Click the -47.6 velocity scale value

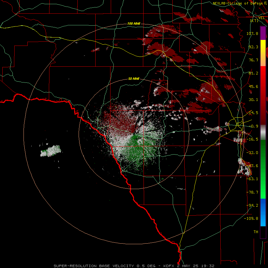(x=252, y=166)
